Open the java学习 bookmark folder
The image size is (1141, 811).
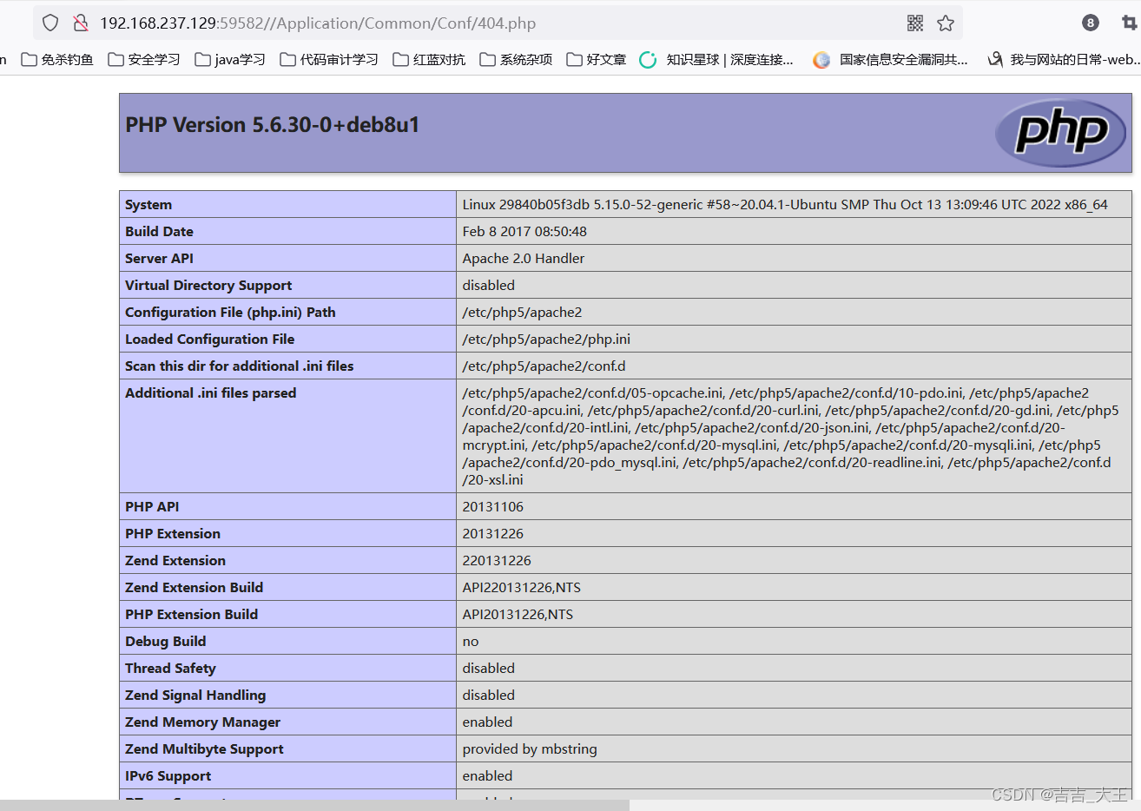[229, 60]
